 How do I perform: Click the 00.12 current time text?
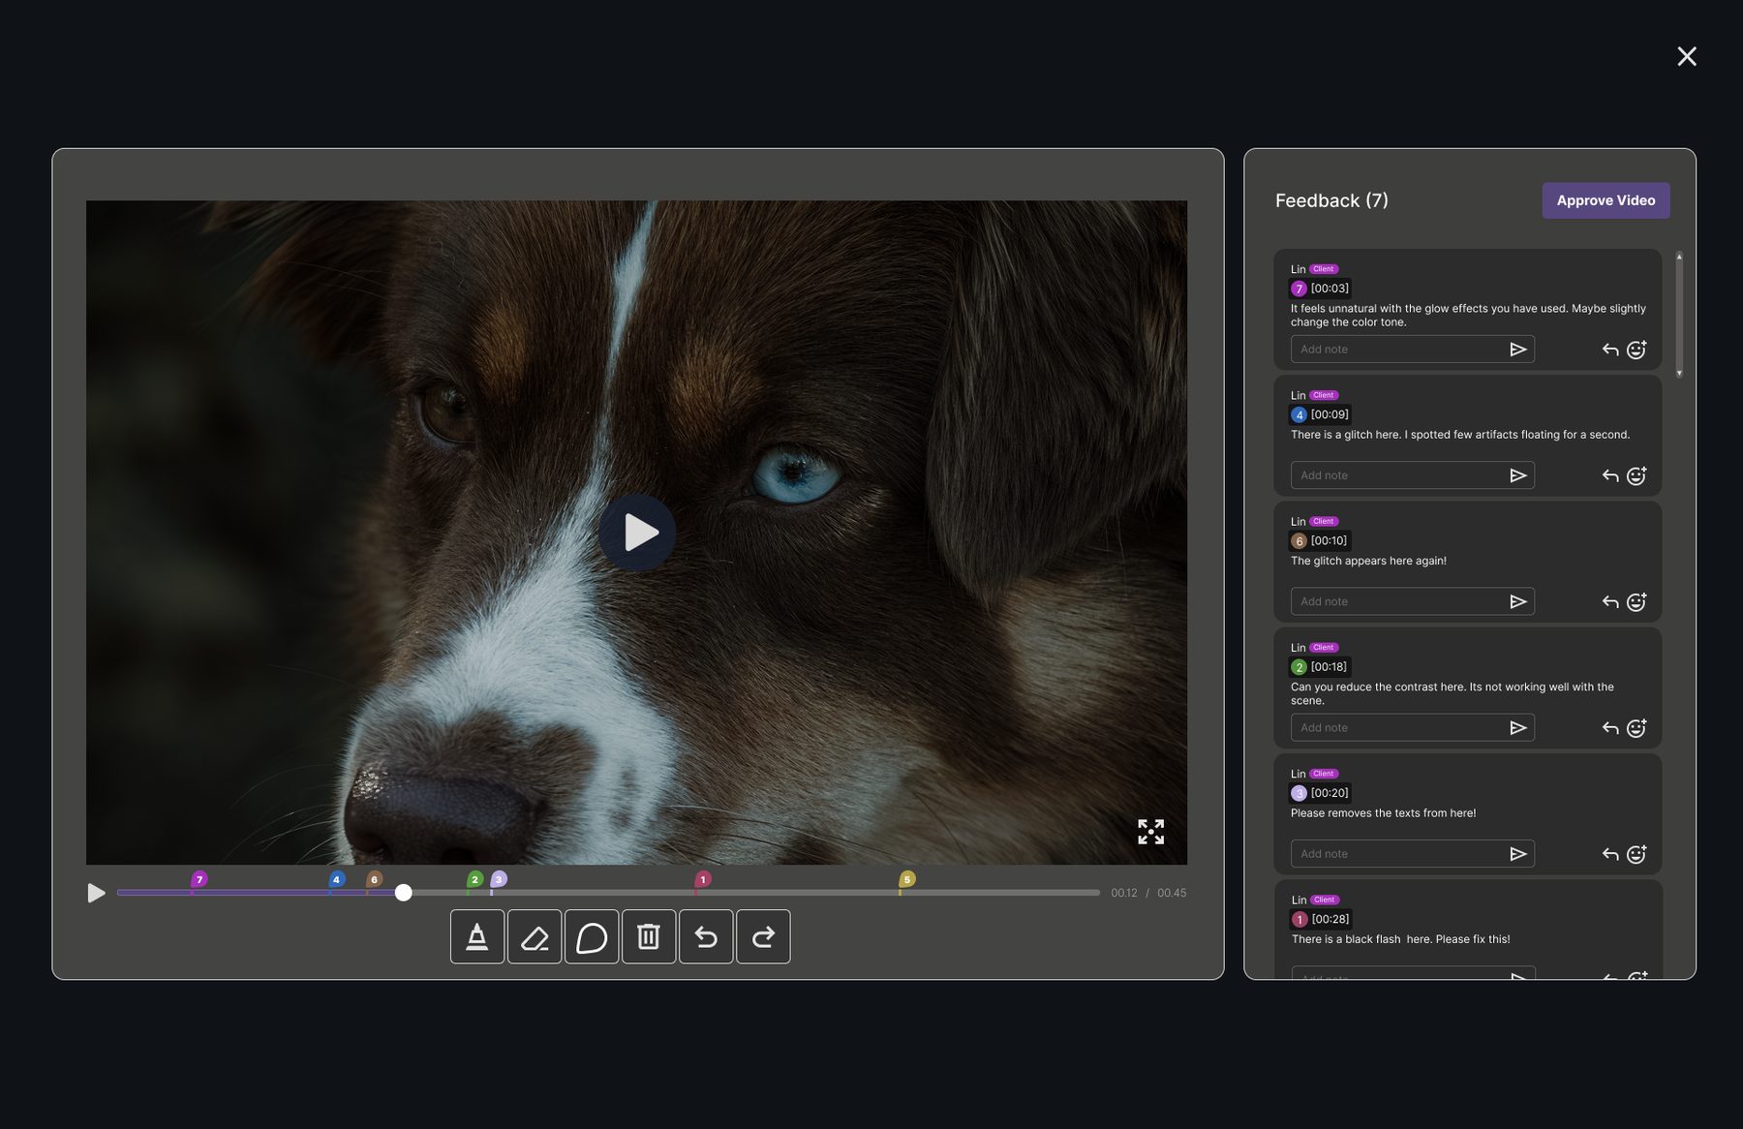pyautogui.click(x=1124, y=893)
